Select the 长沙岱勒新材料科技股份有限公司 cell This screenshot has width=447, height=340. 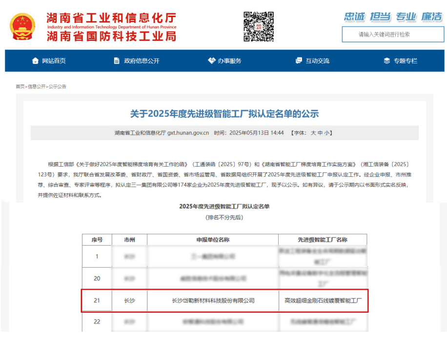(213, 300)
